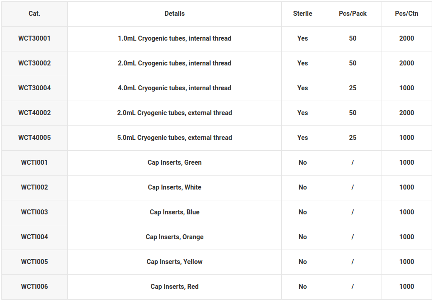
Task: Click Pcs/Ctn value 2000 for WCT40002
Action: [x=406, y=113]
